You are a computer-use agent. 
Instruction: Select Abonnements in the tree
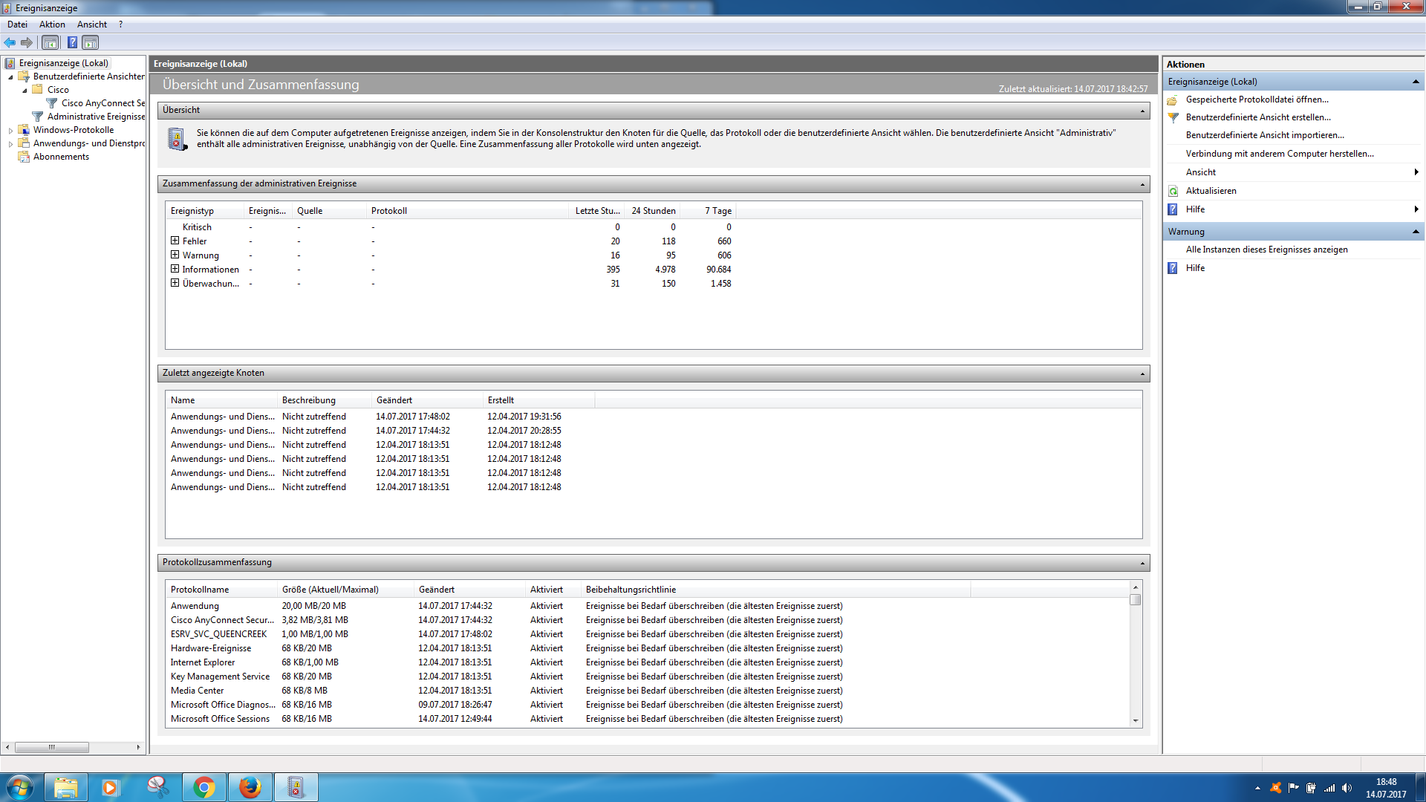click(61, 157)
